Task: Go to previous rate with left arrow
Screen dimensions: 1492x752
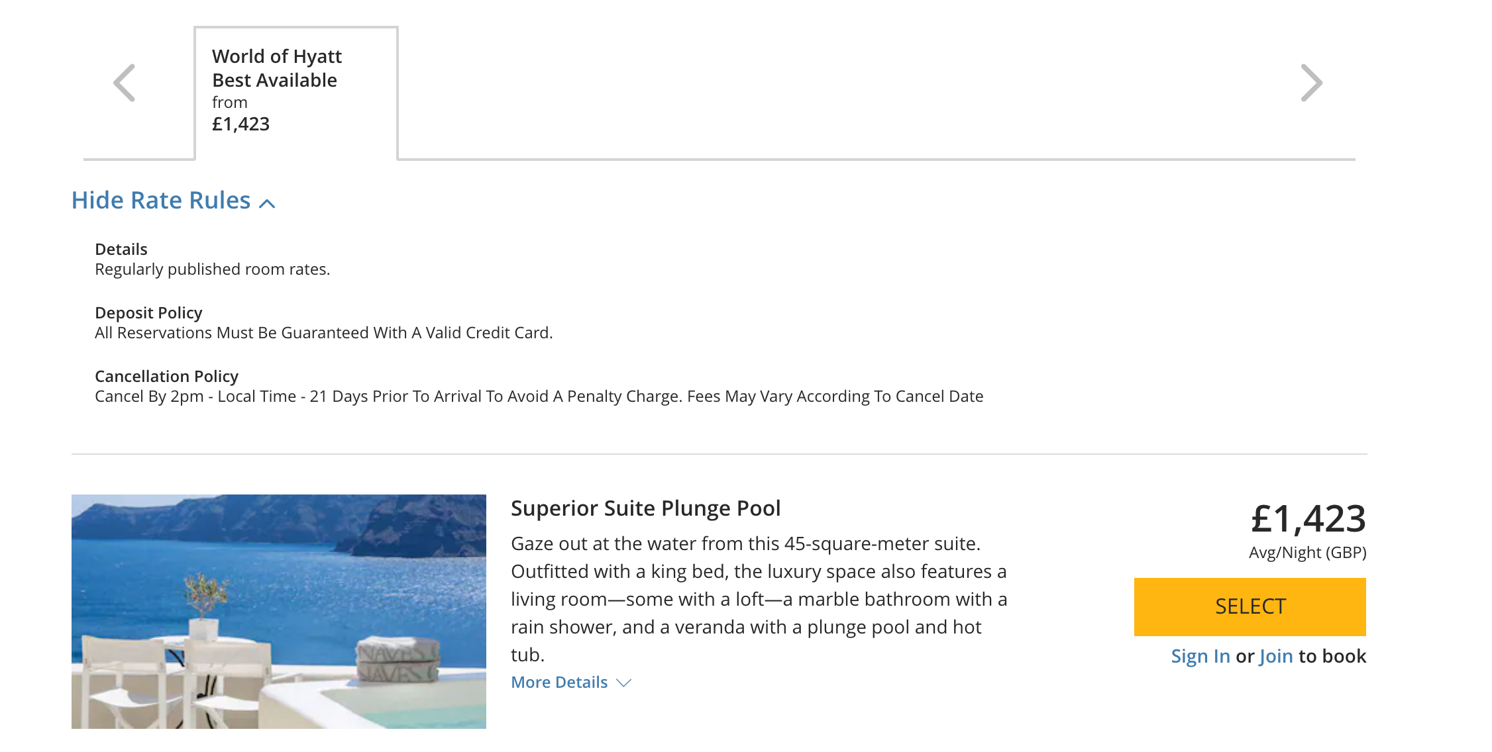Action: (125, 83)
